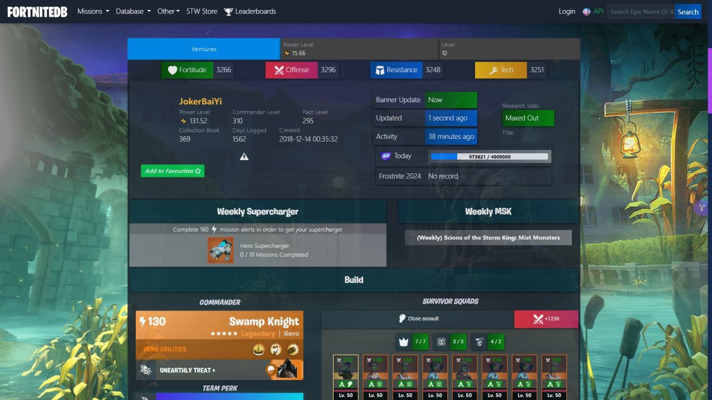The height and width of the screenshot is (400, 712).
Task: Click the Close assault squad header
Action: (x=418, y=319)
